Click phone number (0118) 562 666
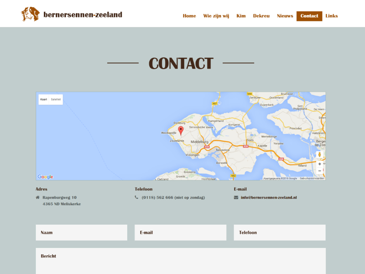 pos(157,197)
